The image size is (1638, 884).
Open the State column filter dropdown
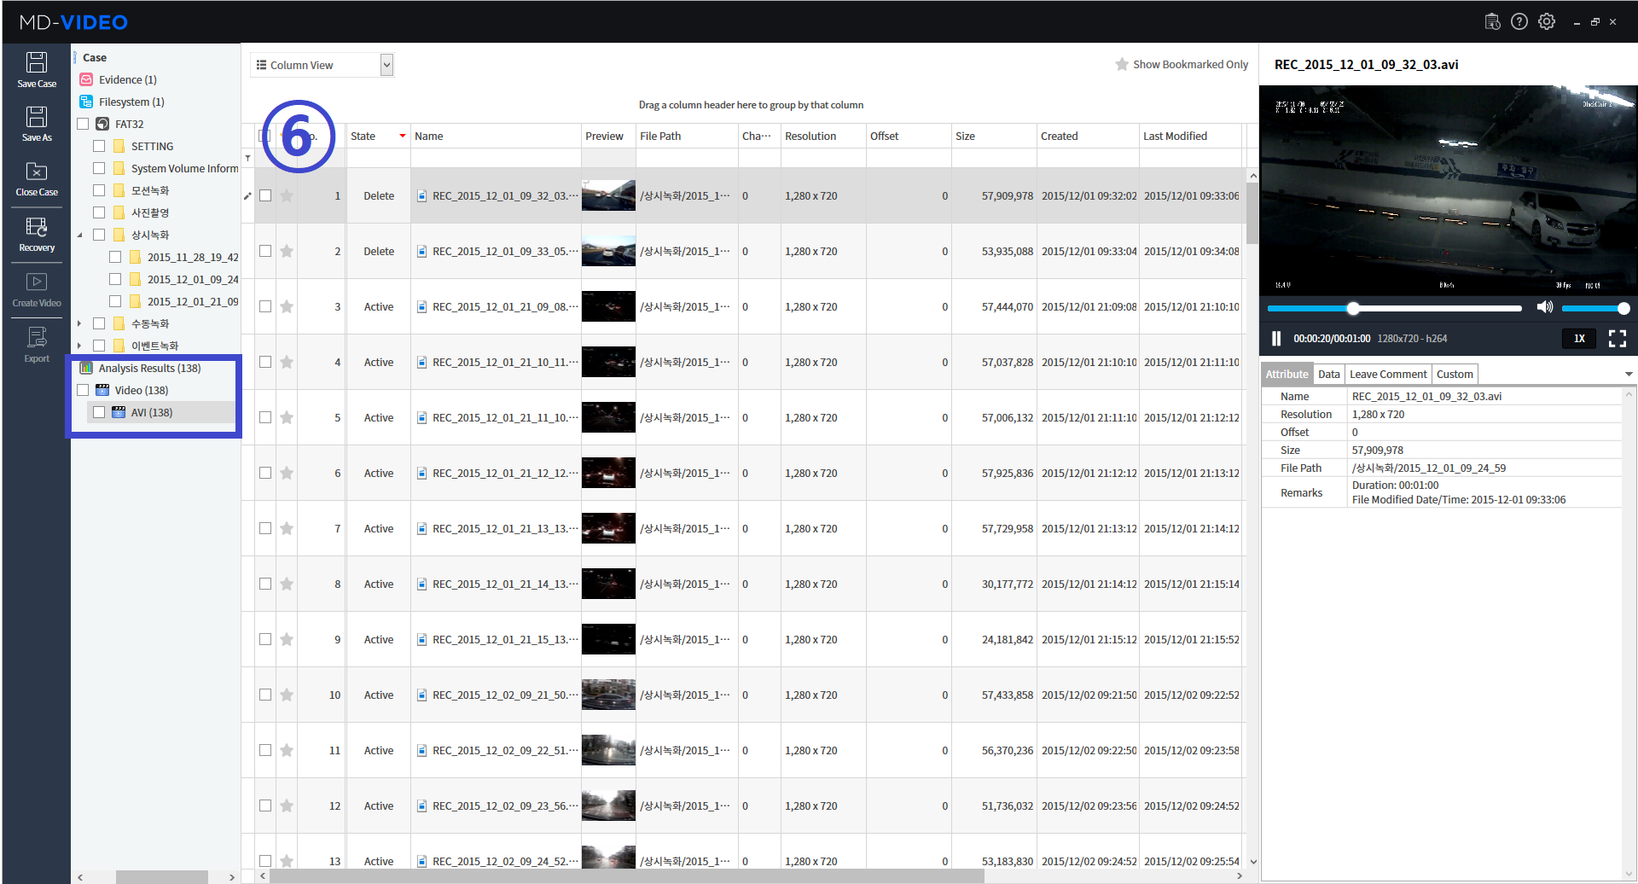point(401,136)
